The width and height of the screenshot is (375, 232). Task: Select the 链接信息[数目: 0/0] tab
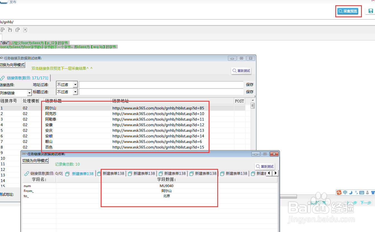(44, 173)
